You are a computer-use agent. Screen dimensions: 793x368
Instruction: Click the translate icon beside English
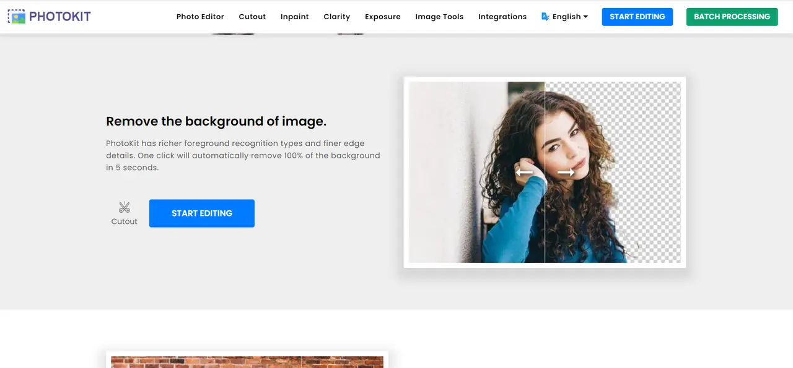(x=545, y=17)
